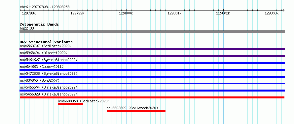Click the nsv604663 (Cooper2011) label
This screenshot has width=294, height=124.
[x=42, y=67]
